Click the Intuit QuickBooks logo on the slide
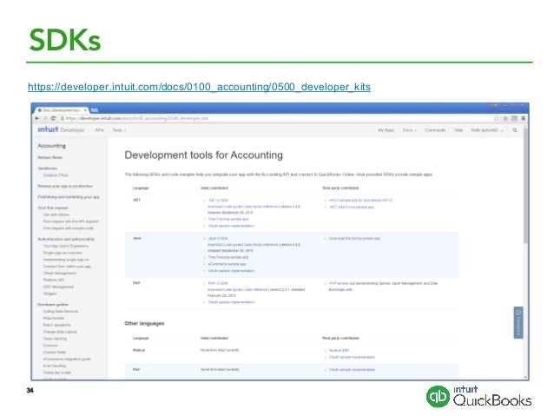This screenshot has height=416, width=554. [x=478, y=397]
